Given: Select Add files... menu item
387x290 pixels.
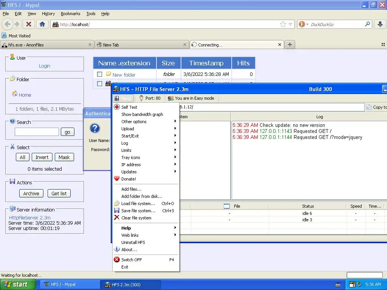Looking at the screenshot, I should point(146,189).
